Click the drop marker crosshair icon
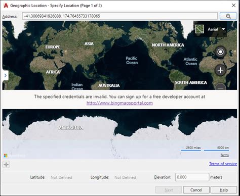 coord(6,165)
